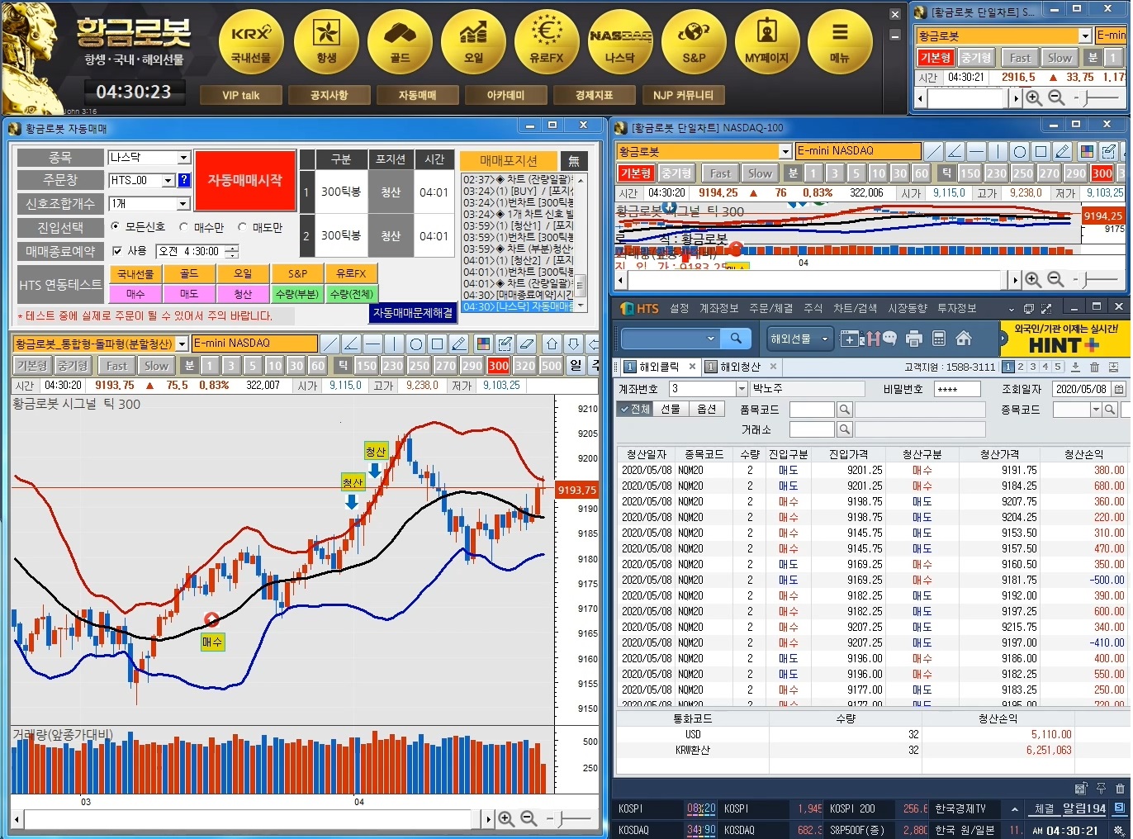Open the MY페이지 gold circle icon
The height and width of the screenshot is (839, 1133).
click(767, 42)
